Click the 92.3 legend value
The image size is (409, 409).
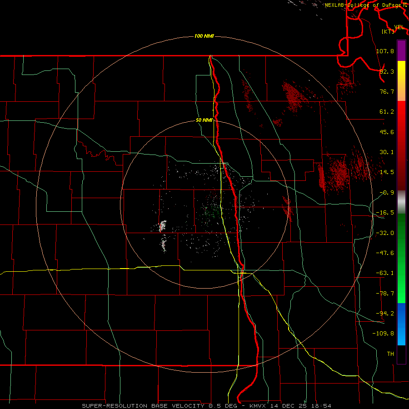point(387,71)
